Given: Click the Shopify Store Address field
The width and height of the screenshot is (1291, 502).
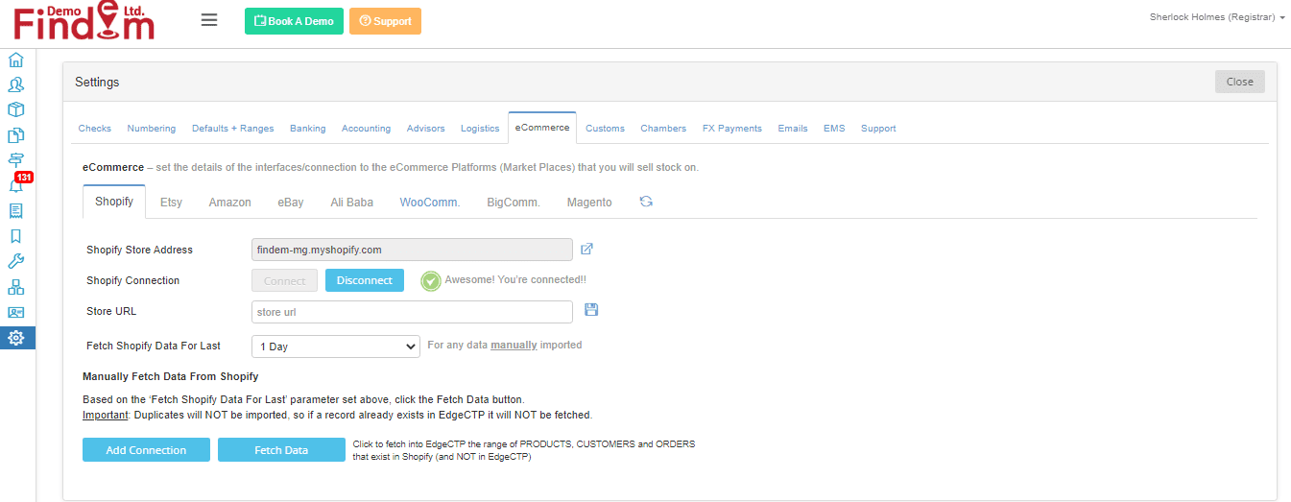Looking at the screenshot, I should (x=412, y=250).
